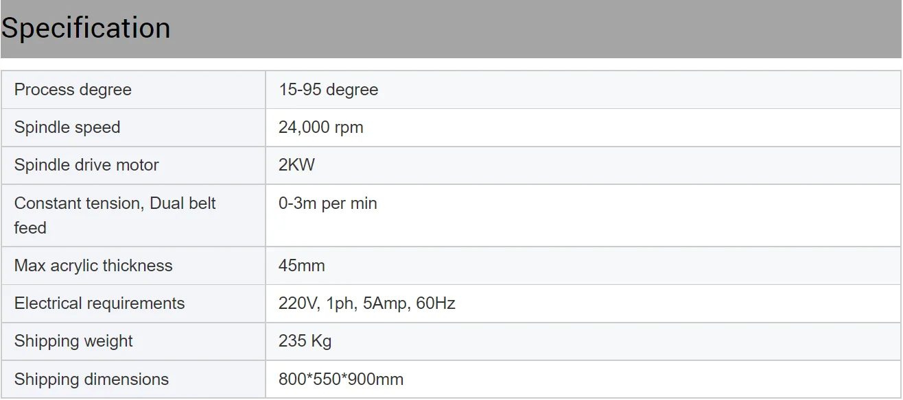Viewport: 903px width, 400px height.
Task: Select the Shipping dimensions label
Action: (x=91, y=379)
